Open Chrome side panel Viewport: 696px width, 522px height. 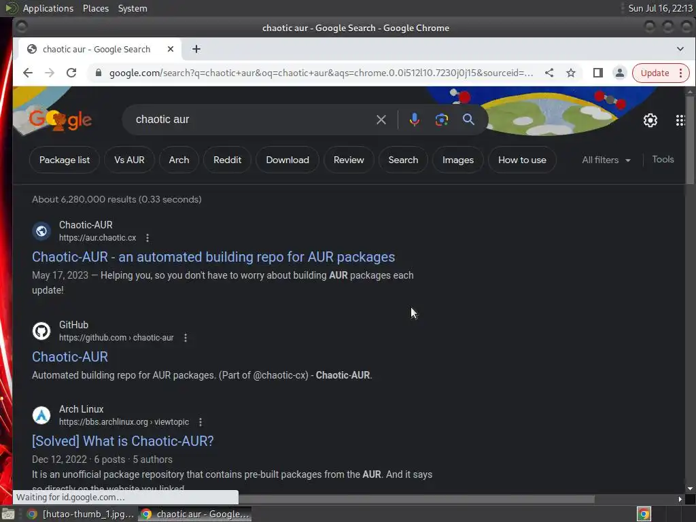598,73
